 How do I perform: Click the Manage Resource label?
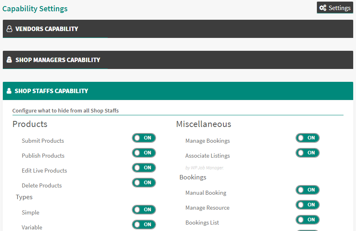207,208
